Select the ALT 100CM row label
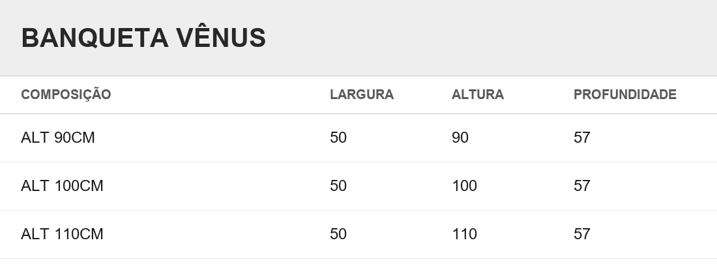717x279 pixels. point(62,186)
